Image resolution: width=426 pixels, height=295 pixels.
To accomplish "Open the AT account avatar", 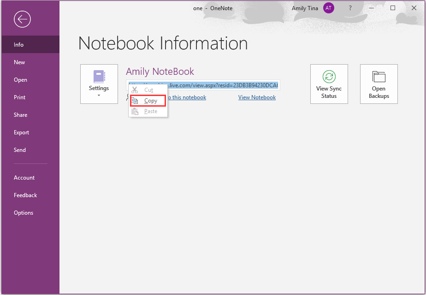I will [328, 8].
